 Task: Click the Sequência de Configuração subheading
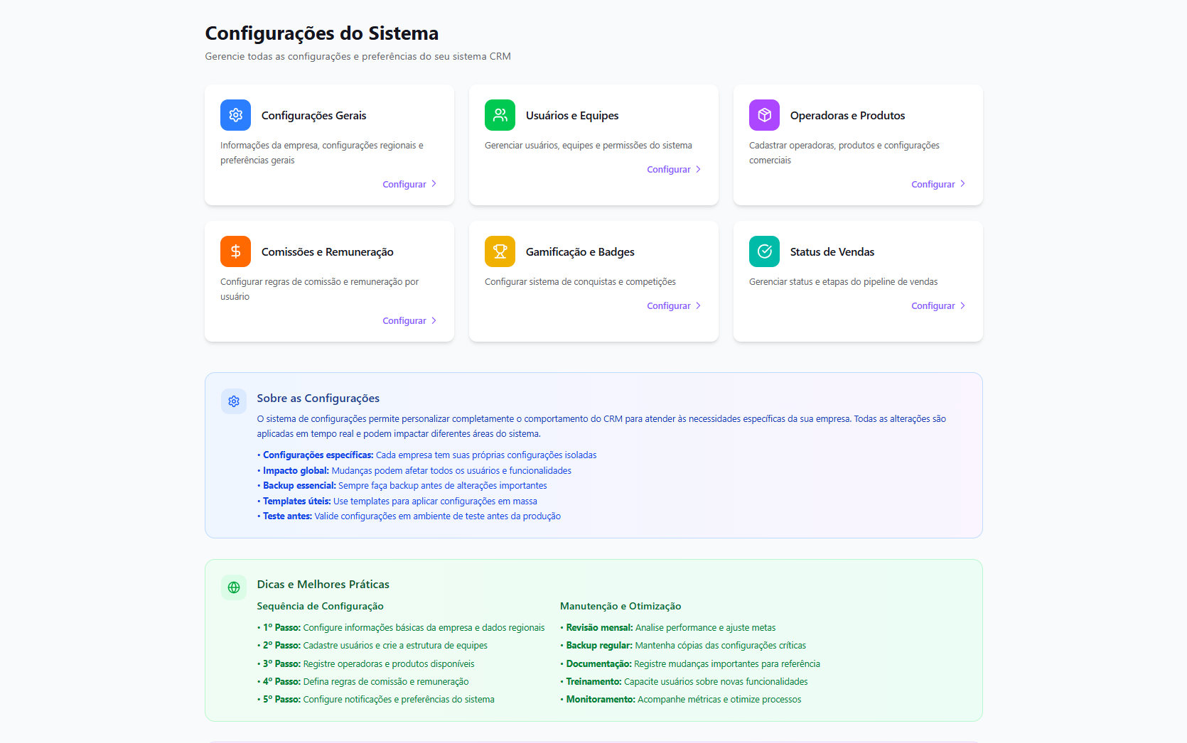(320, 606)
